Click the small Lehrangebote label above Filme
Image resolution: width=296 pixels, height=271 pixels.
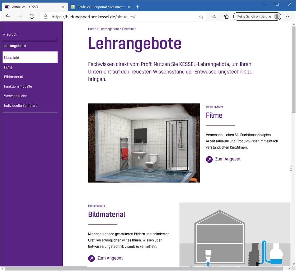(214, 107)
